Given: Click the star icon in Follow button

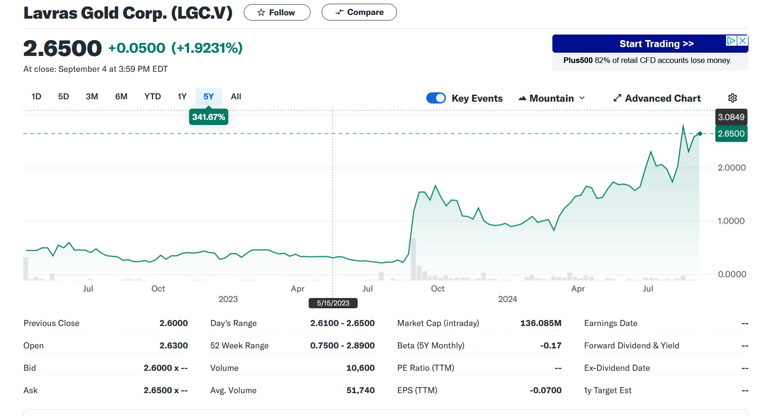Looking at the screenshot, I should [261, 13].
